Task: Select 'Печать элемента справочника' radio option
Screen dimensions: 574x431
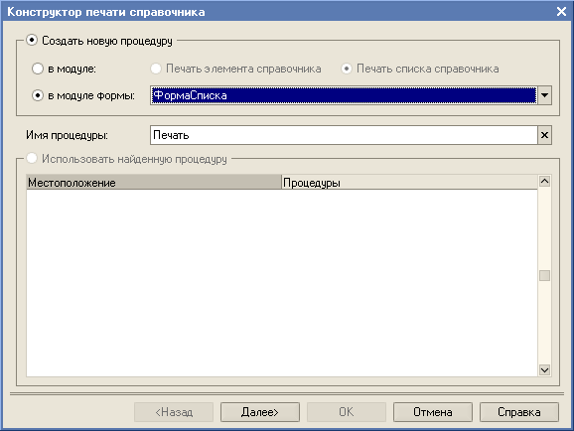Action: (x=156, y=69)
